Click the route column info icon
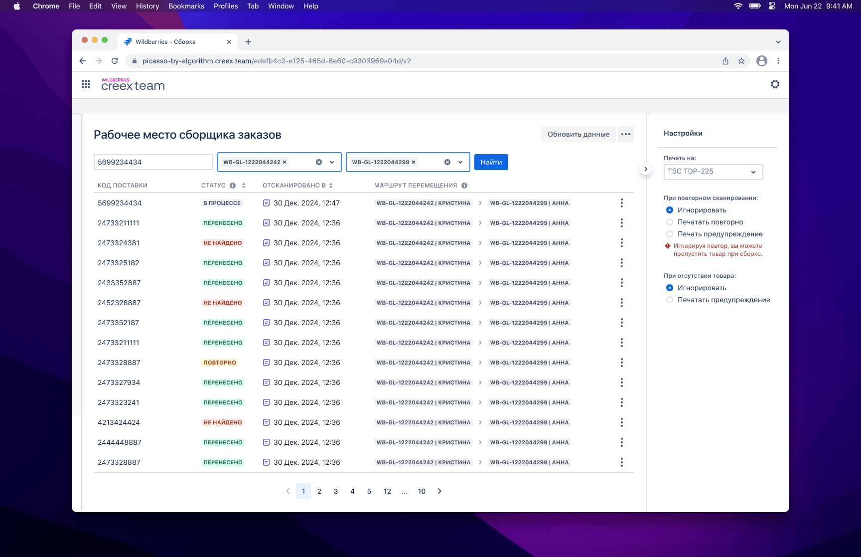This screenshot has height=557, width=861. pos(464,186)
